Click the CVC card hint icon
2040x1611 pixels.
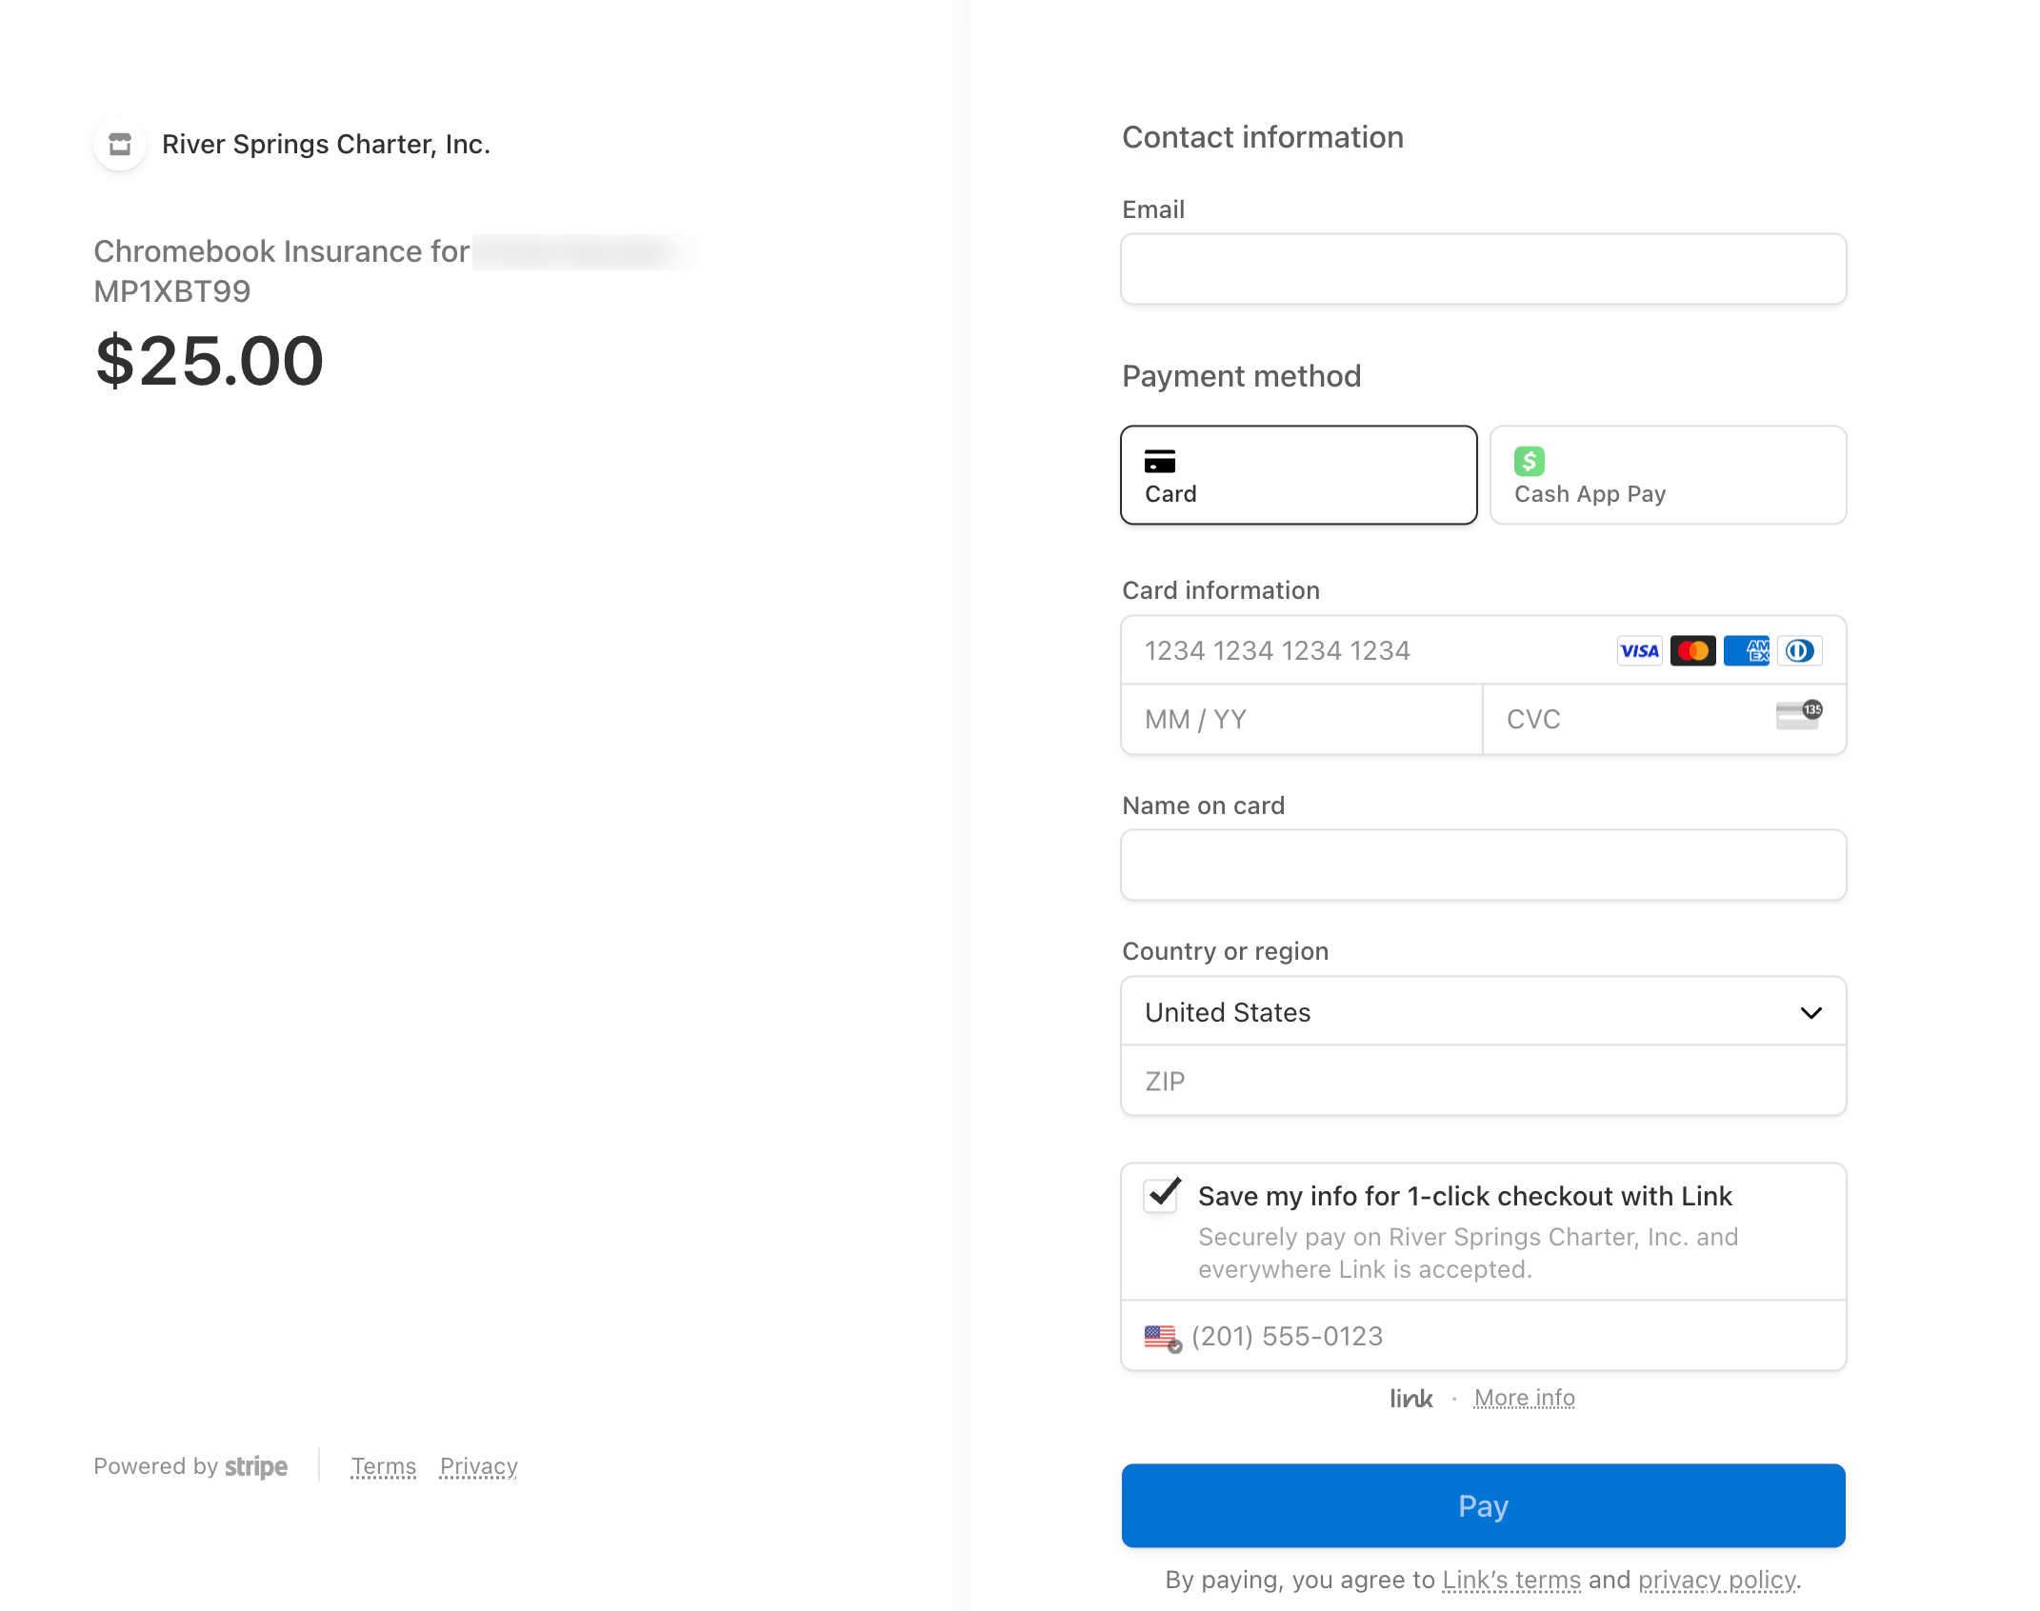coord(1798,715)
